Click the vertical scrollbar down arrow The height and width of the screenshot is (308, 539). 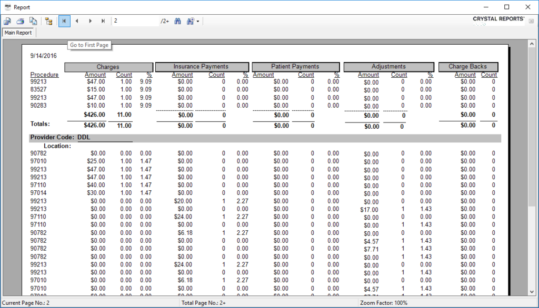[x=531, y=292]
